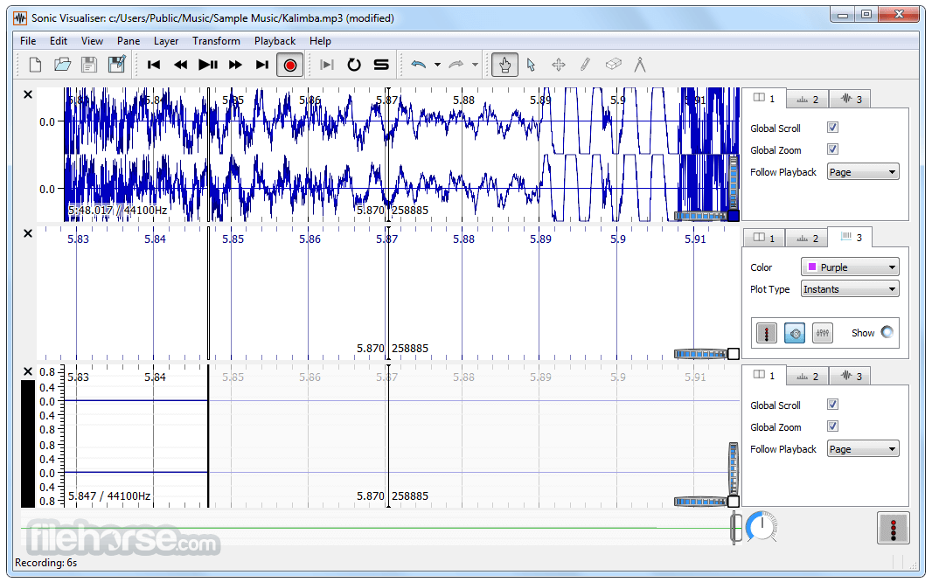Toggle loop playback
932x582 pixels.
pyautogui.click(x=354, y=65)
